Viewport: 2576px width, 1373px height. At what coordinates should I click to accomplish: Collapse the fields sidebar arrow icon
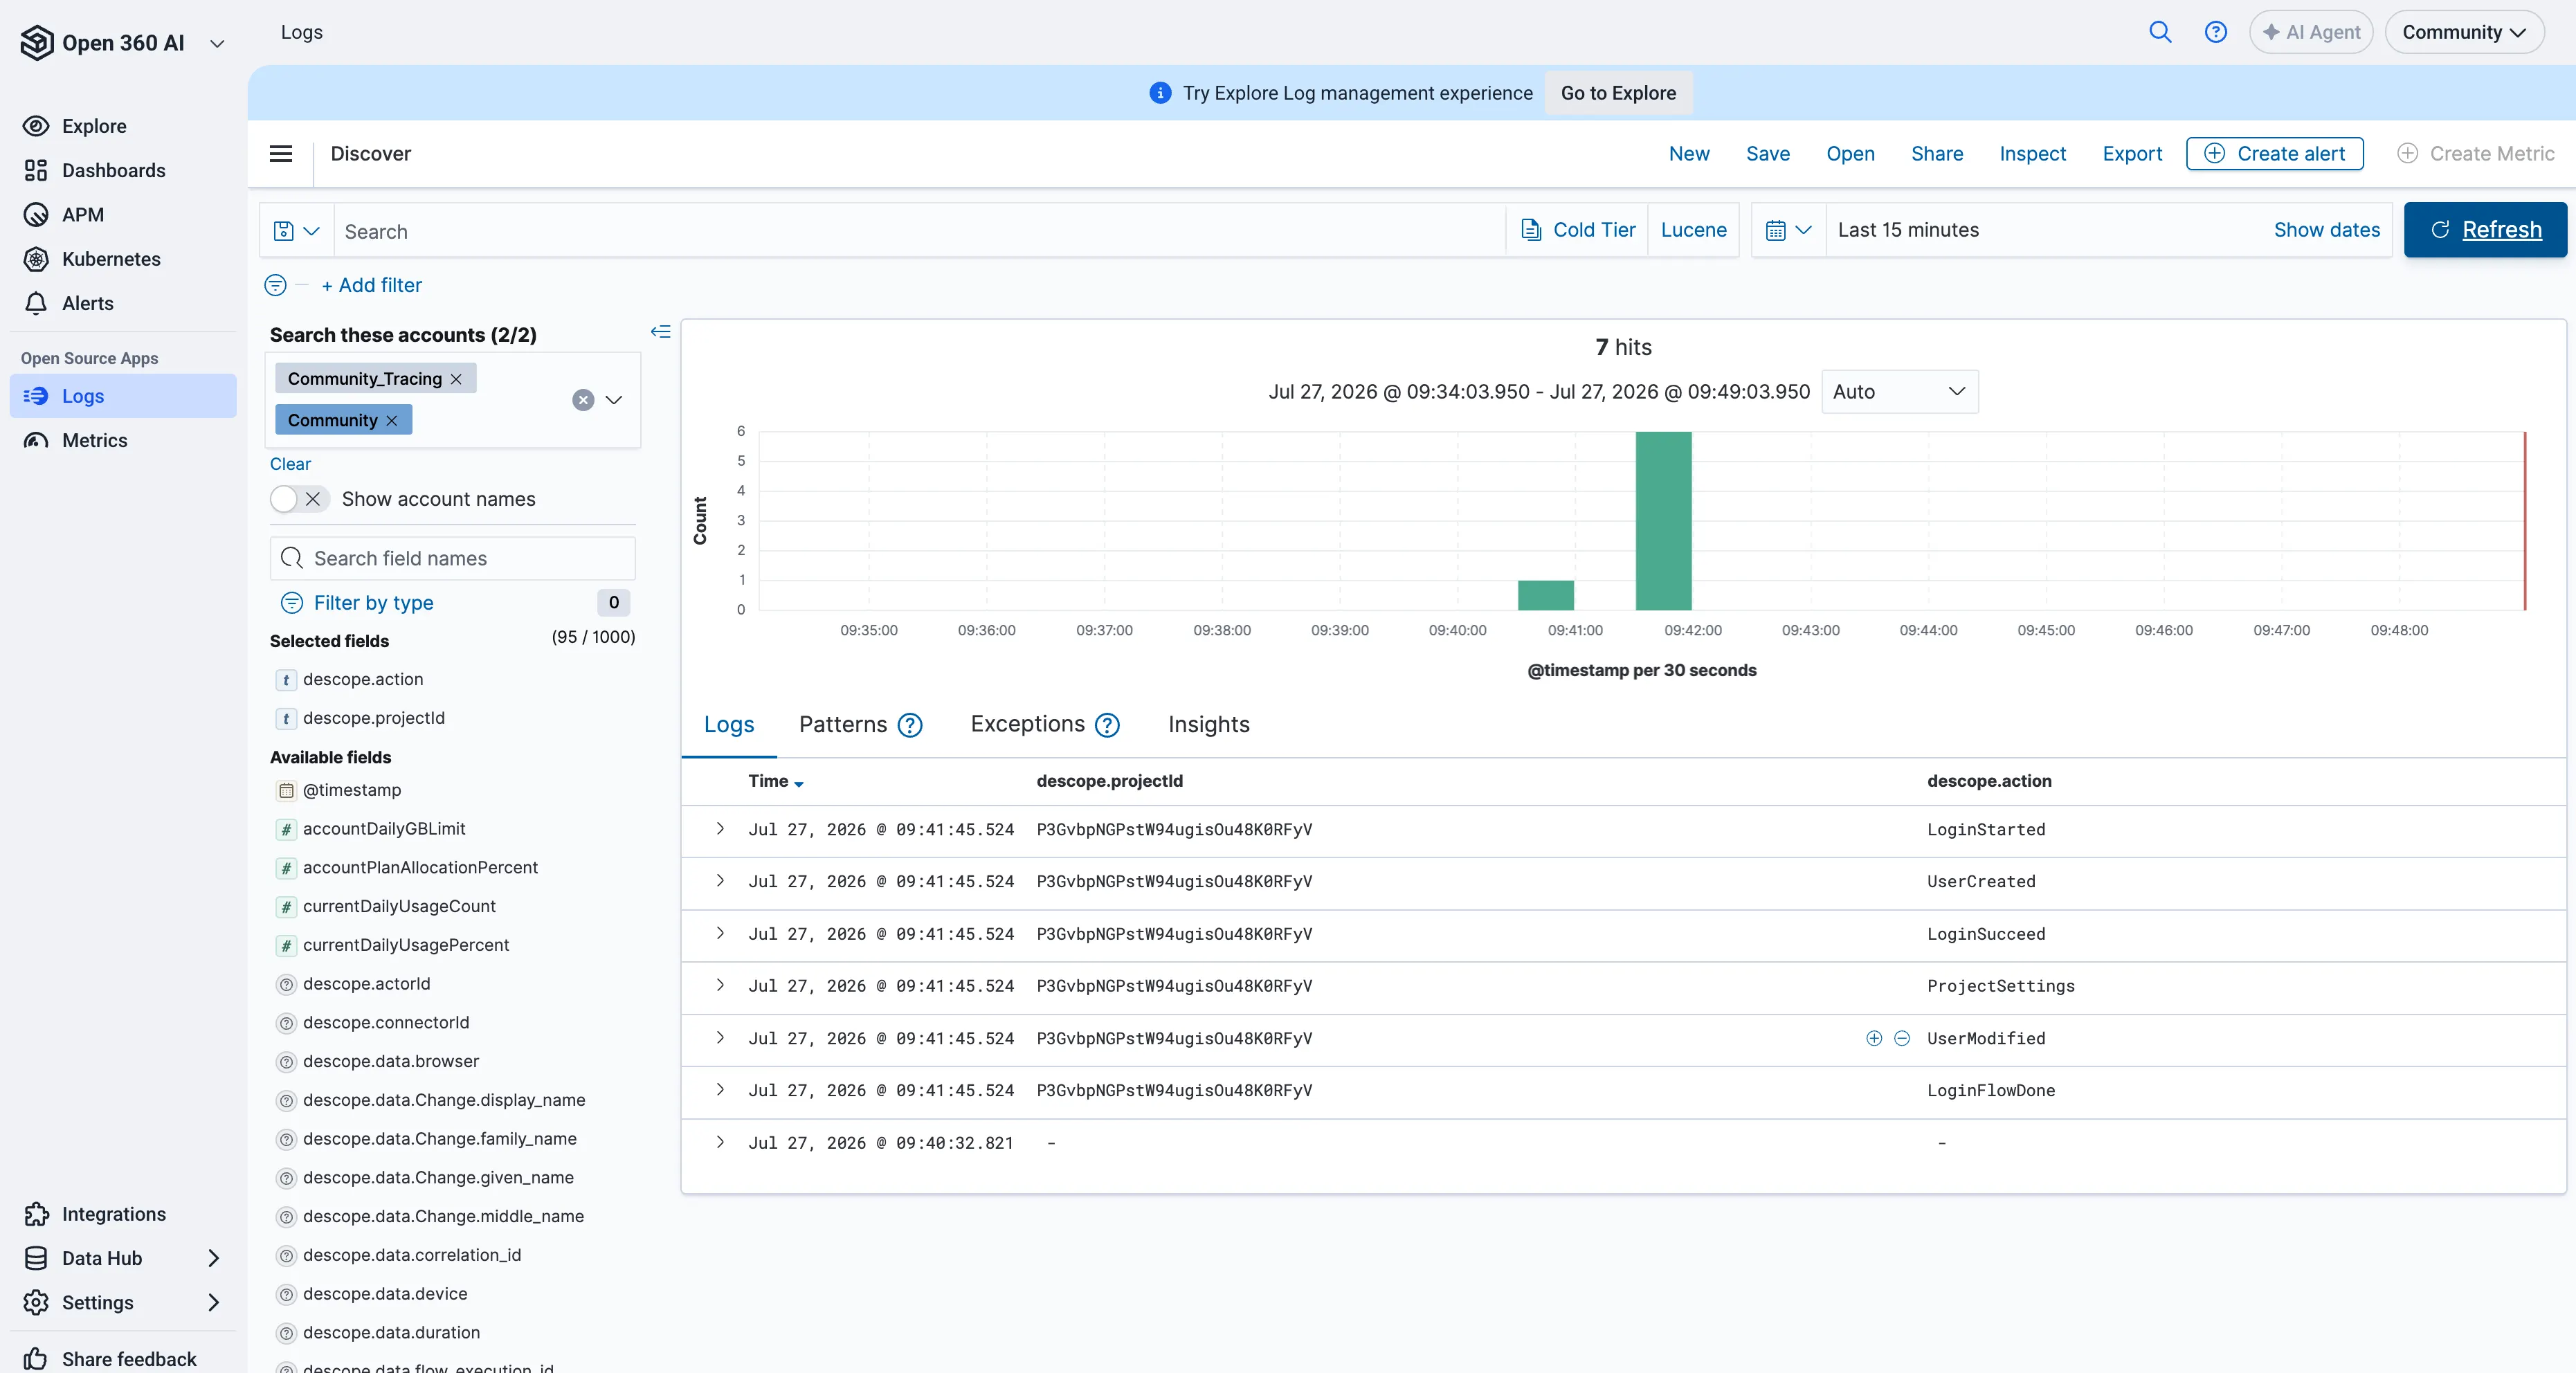click(660, 331)
